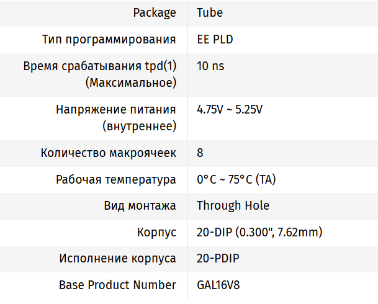
Task: Click the "Количество макроячеек" label
Action: (x=109, y=153)
